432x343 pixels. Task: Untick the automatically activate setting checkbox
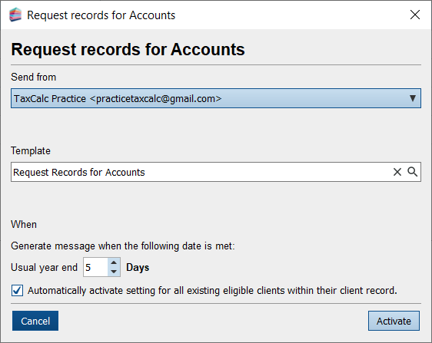coord(17,291)
